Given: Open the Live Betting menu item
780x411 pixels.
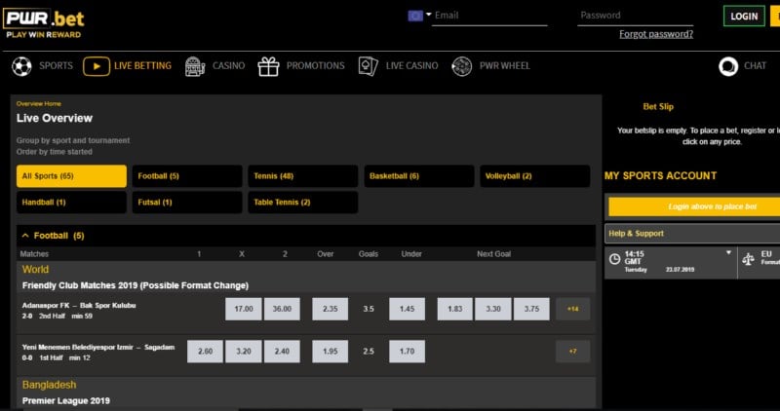Looking at the screenshot, I should [x=142, y=65].
